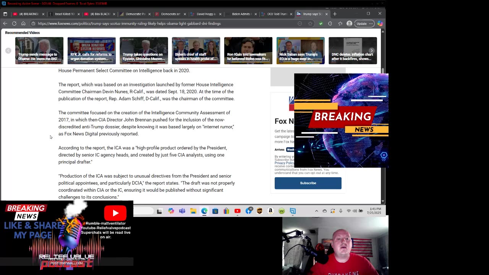Open the UPS app on the taskbar
Screen dimensions: 489x275
(259, 211)
